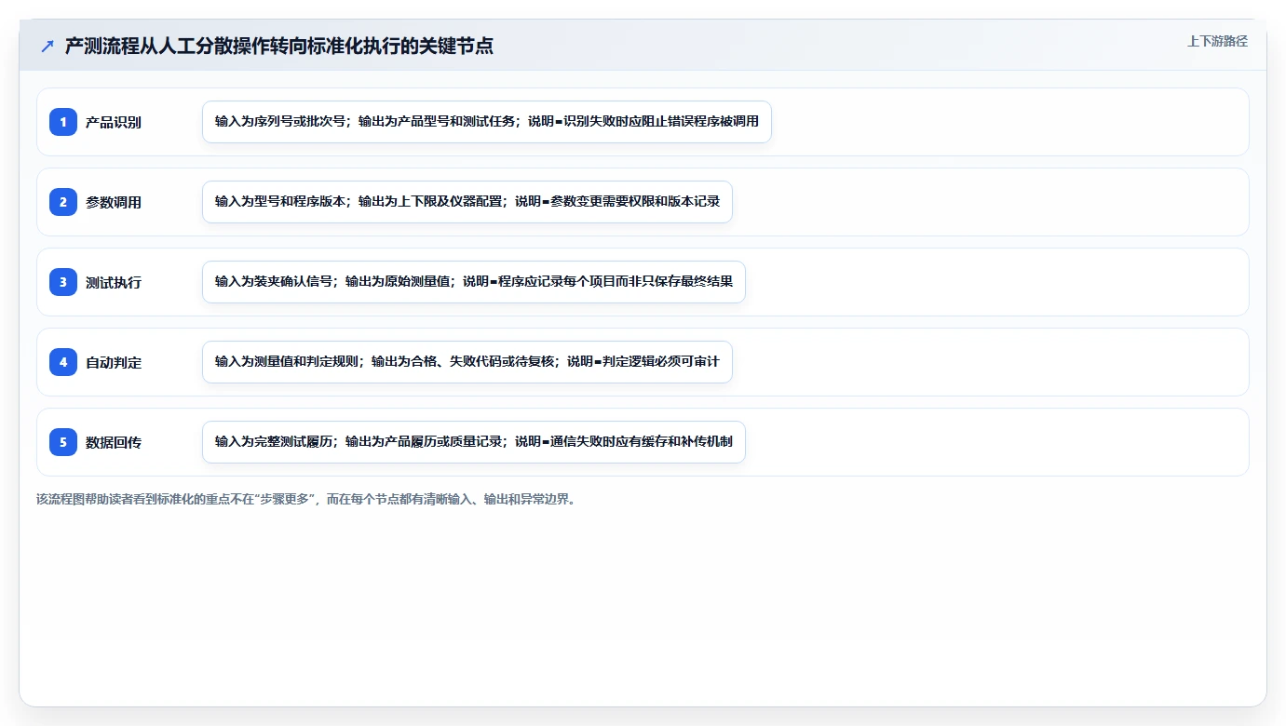Viewport: 1286px width, 726px height.
Task: Select the 数据回传 step label
Action: (x=114, y=442)
